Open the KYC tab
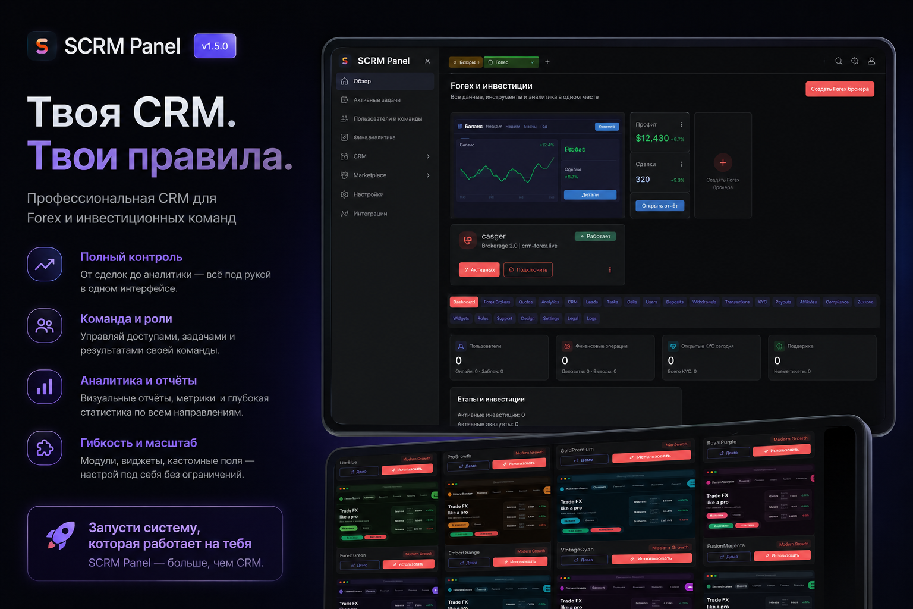Screen dimensions: 913x609 click(x=763, y=302)
